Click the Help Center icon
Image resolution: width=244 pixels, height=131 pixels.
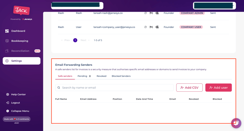point(8,94)
